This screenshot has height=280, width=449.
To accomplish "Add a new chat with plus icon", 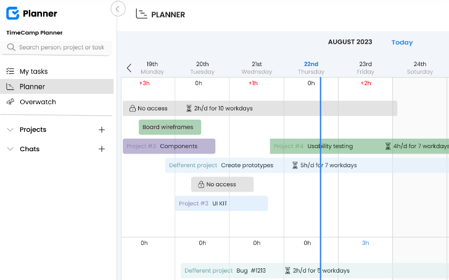I will (x=102, y=149).
